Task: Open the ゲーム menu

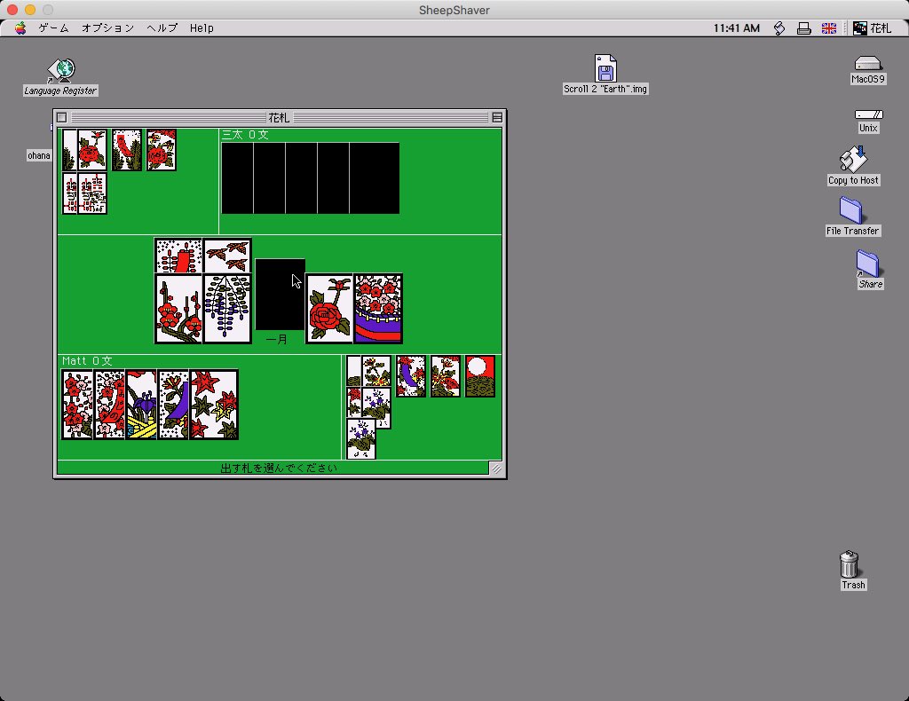Action: [53, 28]
